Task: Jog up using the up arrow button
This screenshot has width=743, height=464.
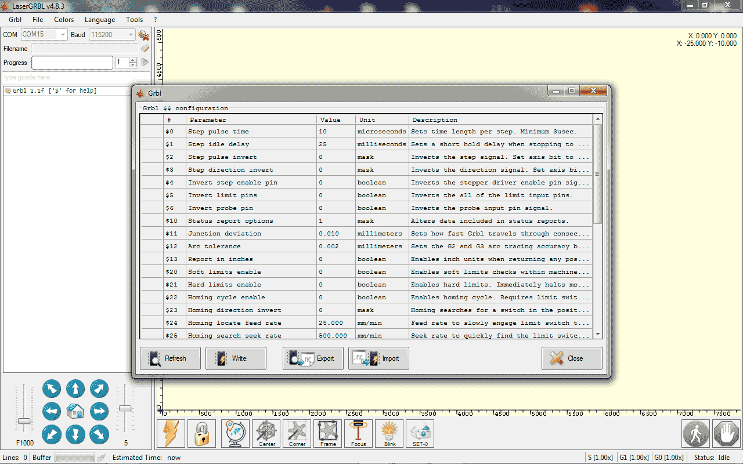Action: coord(75,388)
